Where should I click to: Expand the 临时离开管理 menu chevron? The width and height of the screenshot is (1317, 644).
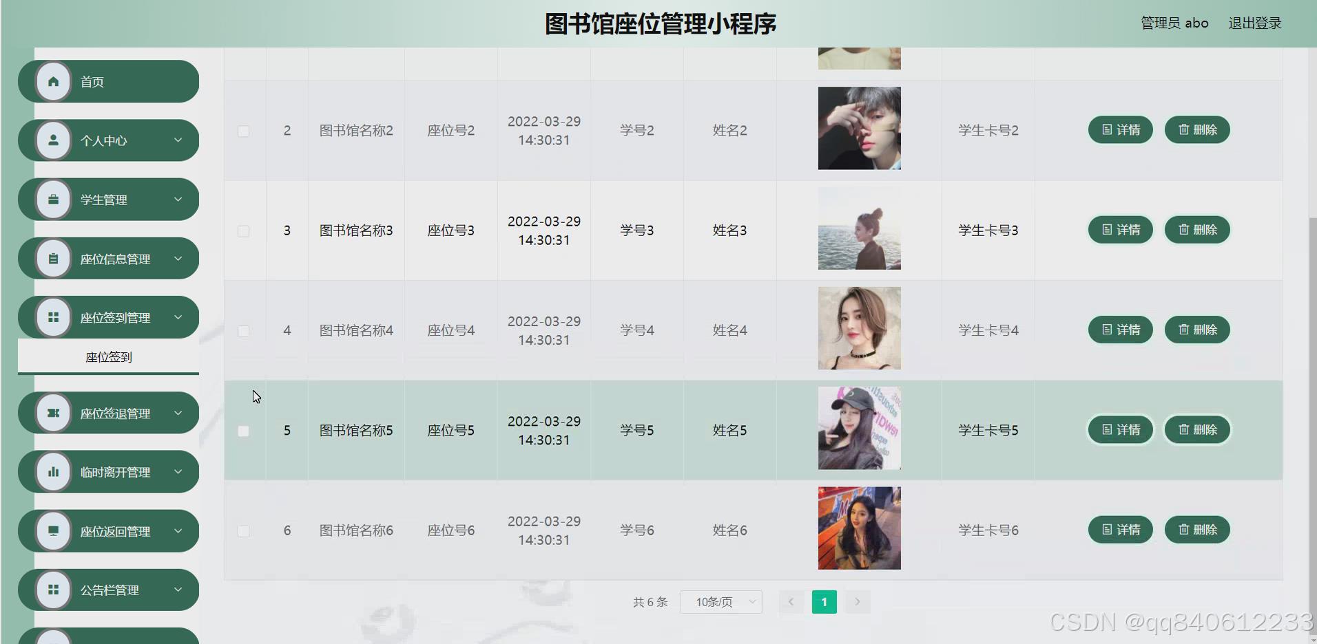[178, 472]
